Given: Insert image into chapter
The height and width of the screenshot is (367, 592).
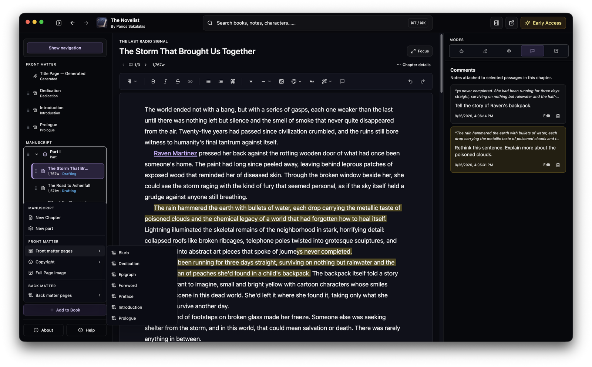Looking at the screenshot, I should point(281,81).
